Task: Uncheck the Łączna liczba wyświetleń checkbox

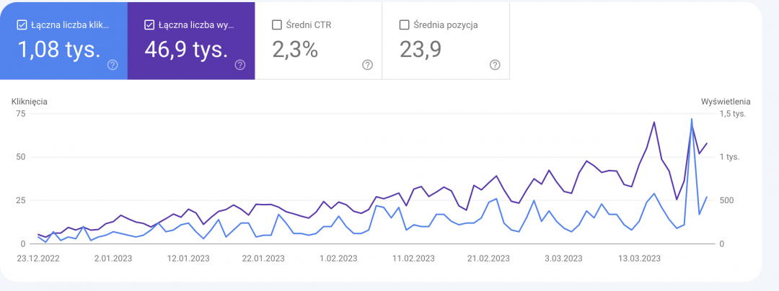Action: 149,25
